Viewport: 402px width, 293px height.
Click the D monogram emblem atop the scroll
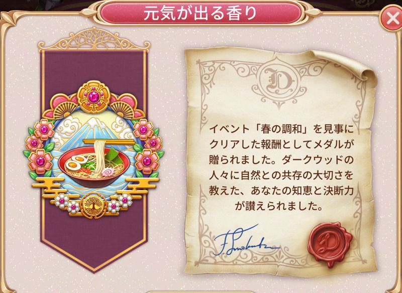coord(279,81)
